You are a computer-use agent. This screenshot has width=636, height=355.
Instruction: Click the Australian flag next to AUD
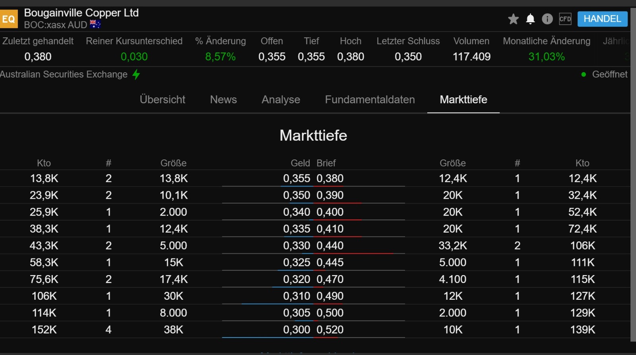[x=95, y=25]
